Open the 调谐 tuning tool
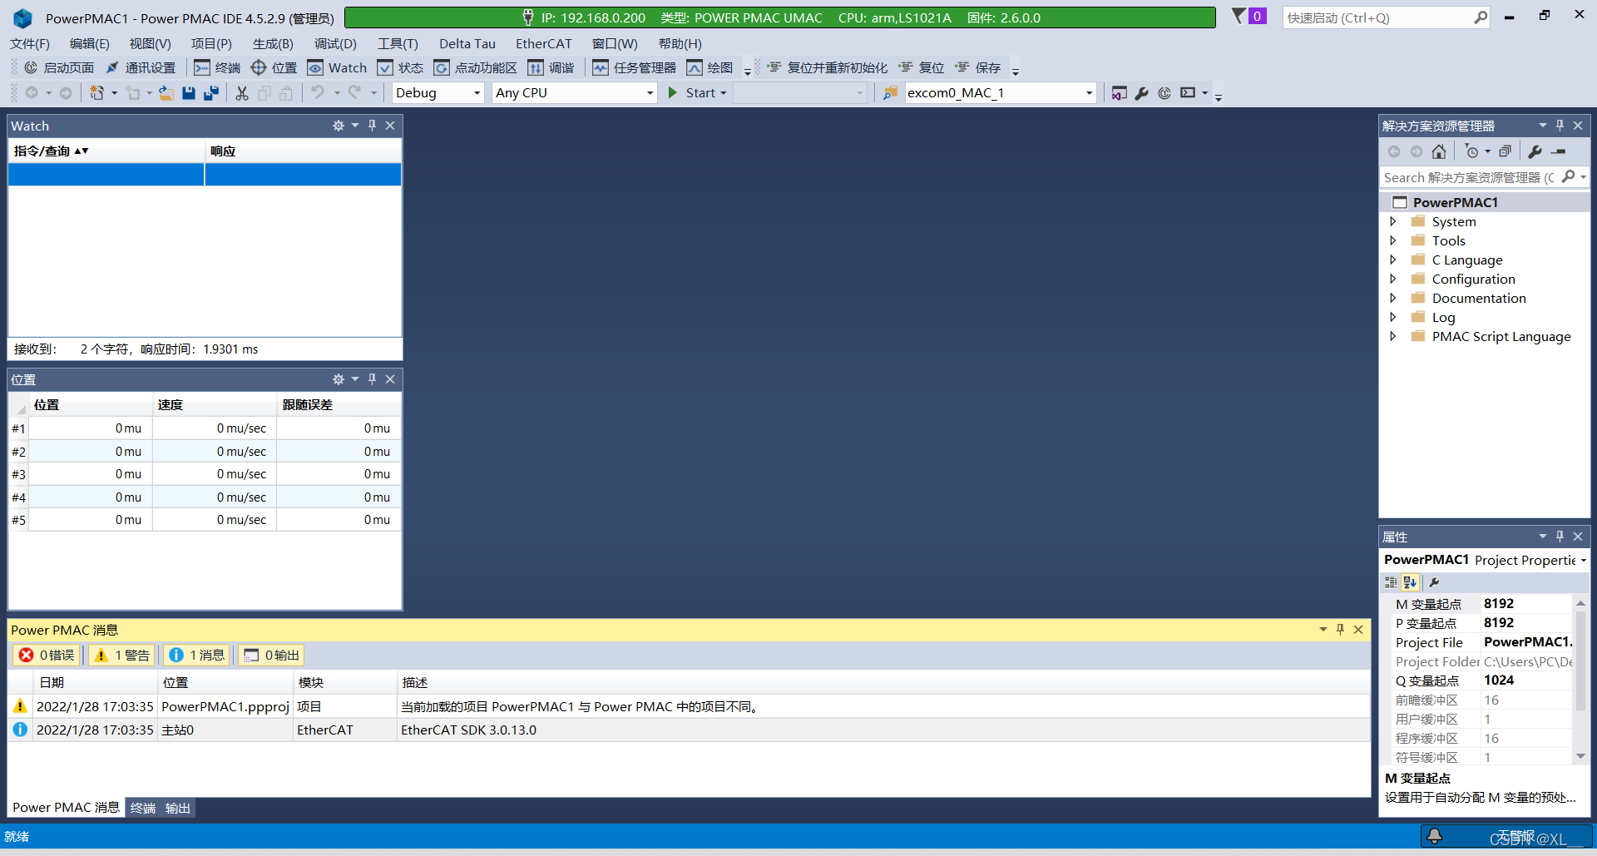 (x=551, y=68)
